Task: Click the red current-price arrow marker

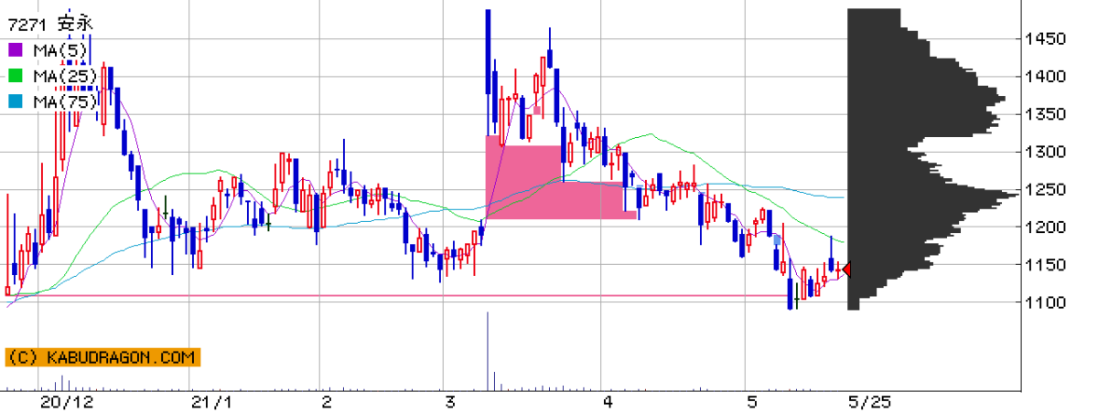Action: tap(846, 269)
